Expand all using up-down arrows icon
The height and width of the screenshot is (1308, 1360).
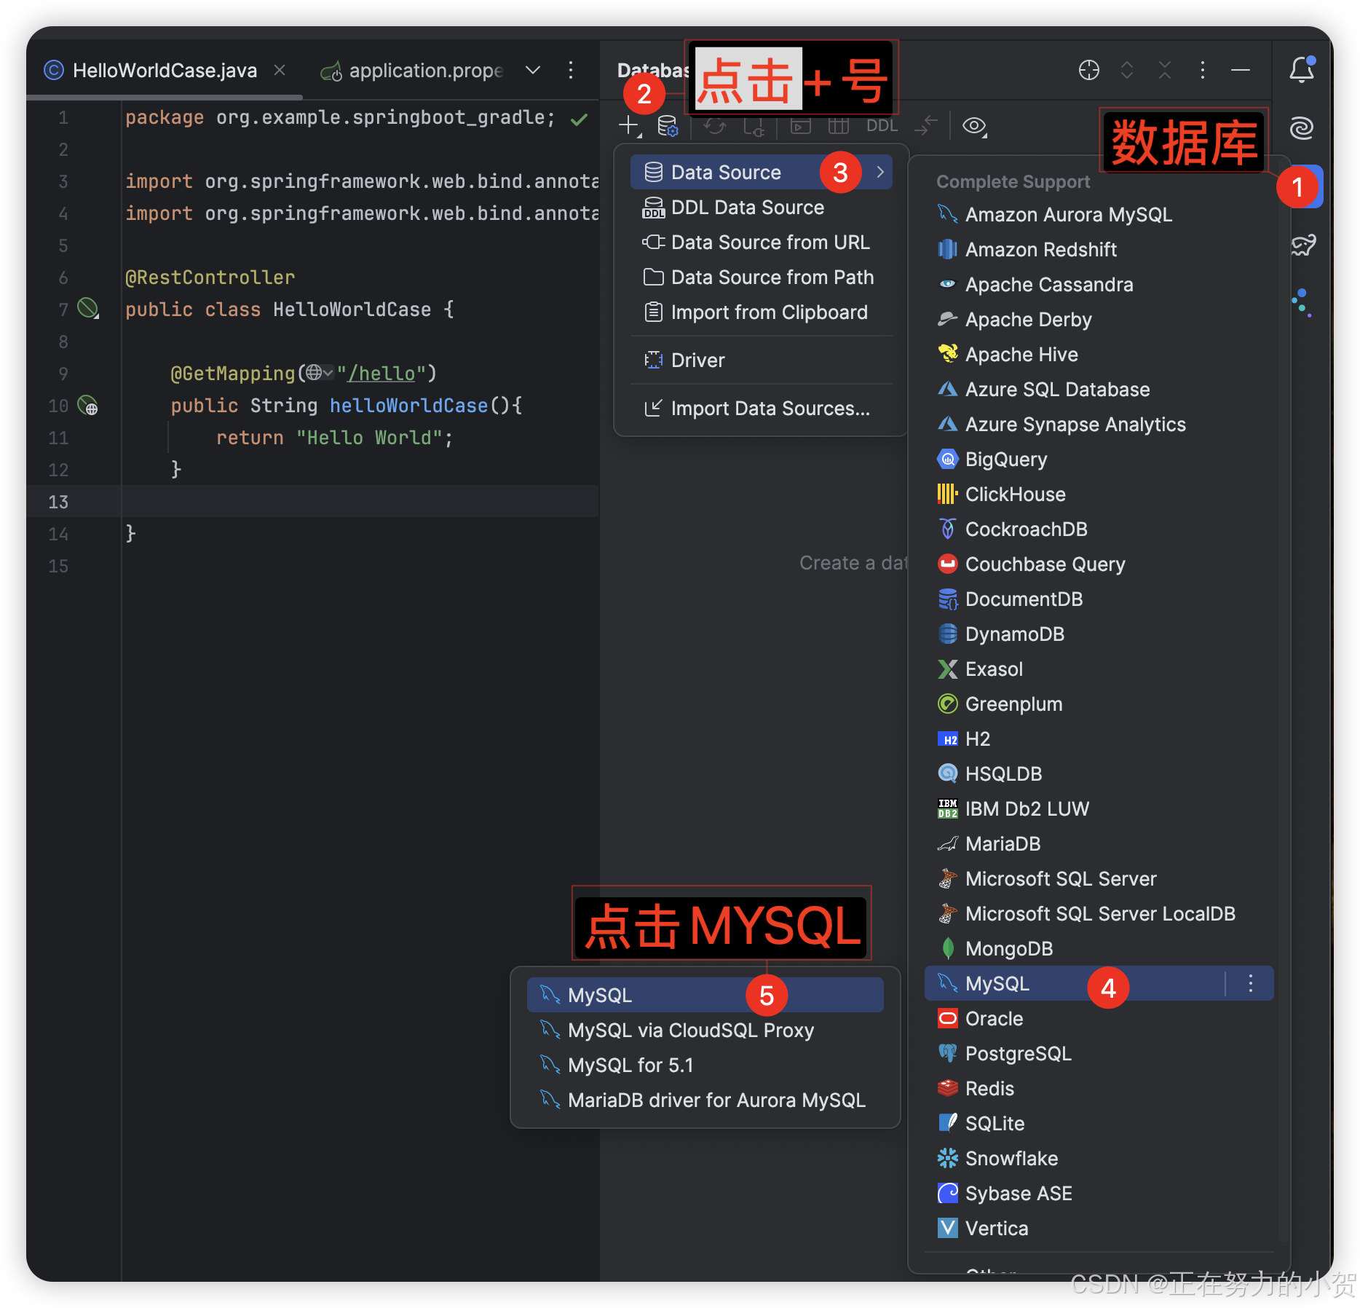1127,70
